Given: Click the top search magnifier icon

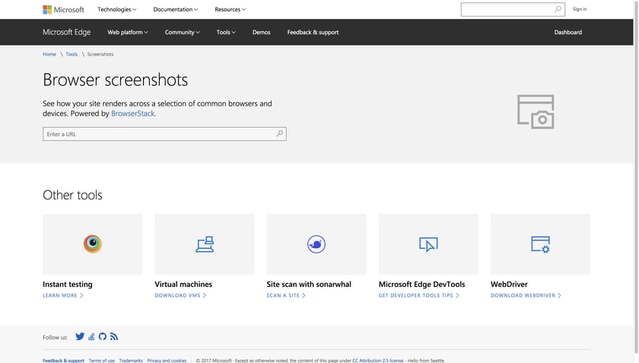Looking at the screenshot, I should pyautogui.click(x=558, y=9).
